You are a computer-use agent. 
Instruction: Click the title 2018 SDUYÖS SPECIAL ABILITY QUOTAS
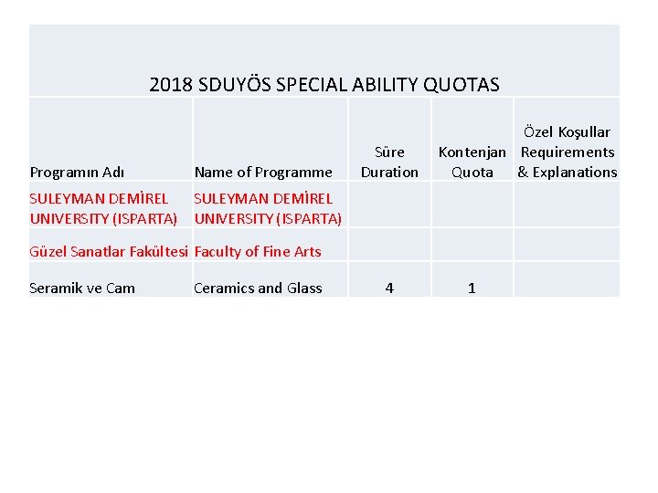(x=324, y=84)
